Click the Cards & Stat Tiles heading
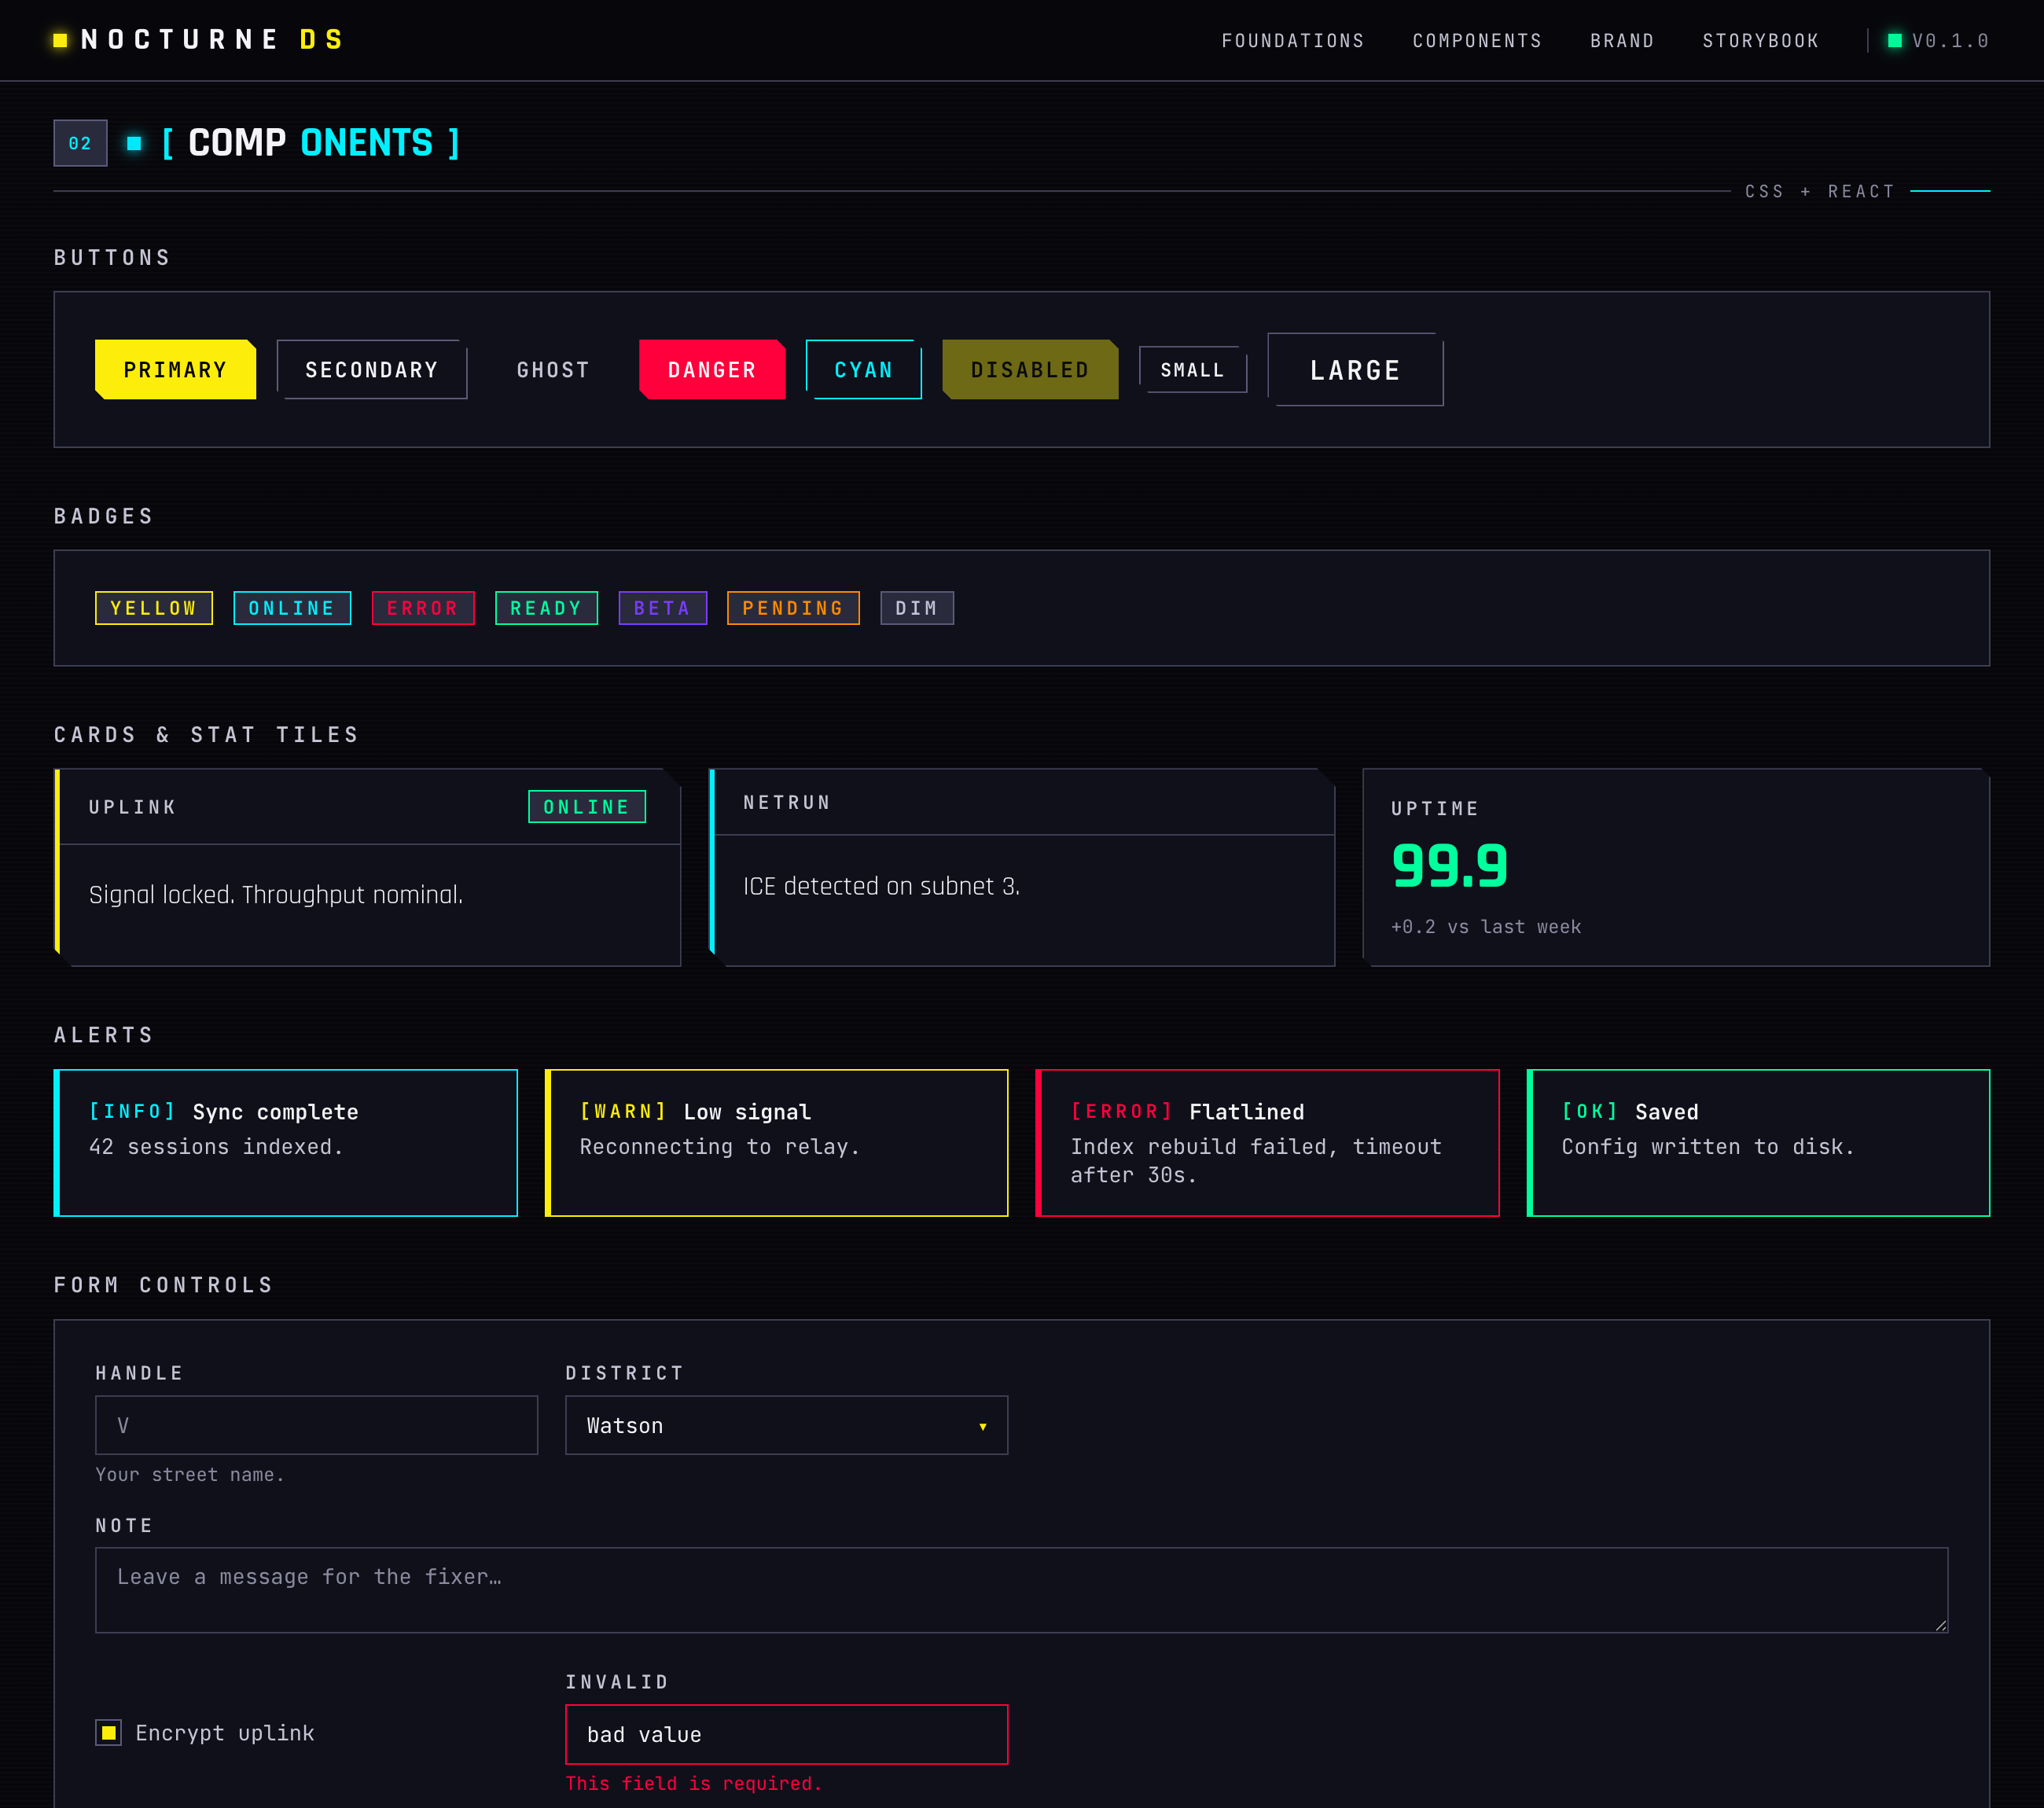Screen dimensions: 2044x1808 pyautogui.click(x=206, y=735)
